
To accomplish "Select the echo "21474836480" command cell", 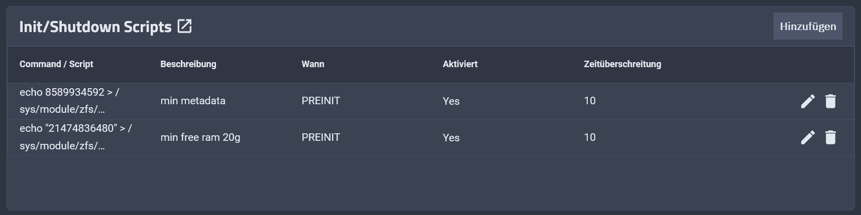I will (x=75, y=137).
